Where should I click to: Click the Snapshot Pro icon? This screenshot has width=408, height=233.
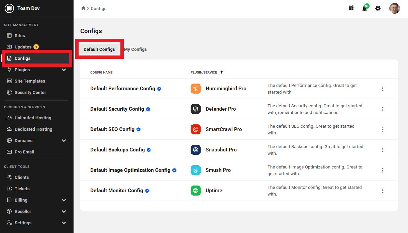[x=196, y=150]
